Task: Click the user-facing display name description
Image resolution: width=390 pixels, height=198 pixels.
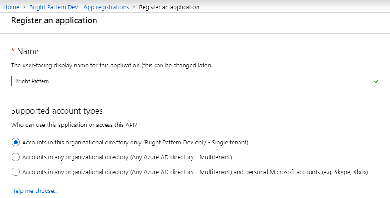Action: 112,66
